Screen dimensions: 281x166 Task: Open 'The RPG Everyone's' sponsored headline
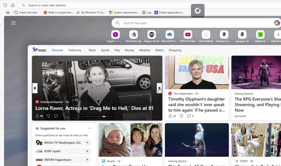pyautogui.click(x=258, y=105)
